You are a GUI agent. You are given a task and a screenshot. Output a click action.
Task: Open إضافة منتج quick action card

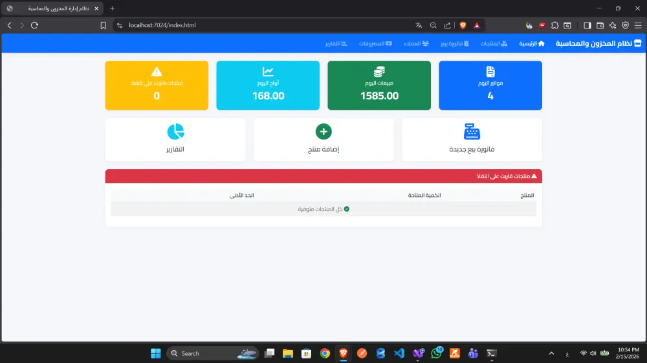(323, 140)
